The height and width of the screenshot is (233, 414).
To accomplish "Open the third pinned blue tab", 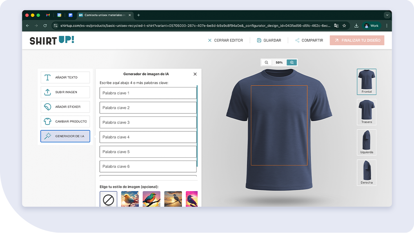I will (x=71, y=15).
